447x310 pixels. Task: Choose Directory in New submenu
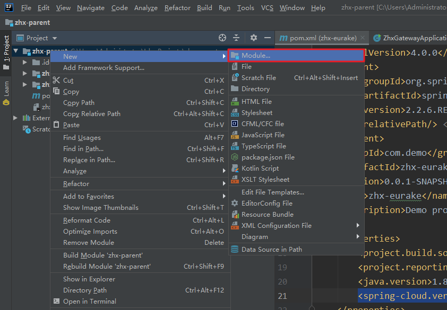pyautogui.click(x=296, y=89)
